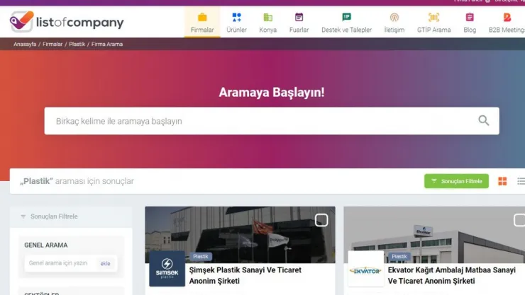Click the İletişim signal icon
The width and height of the screenshot is (525, 295).
(x=394, y=17)
